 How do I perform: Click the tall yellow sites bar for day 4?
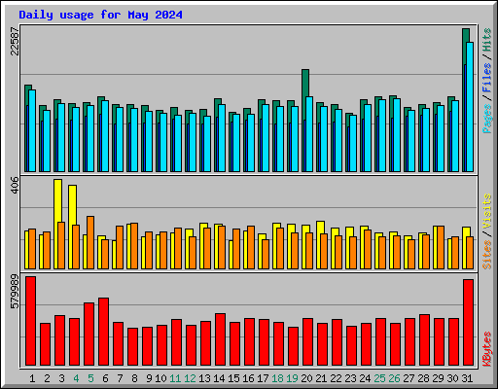pyautogui.click(x=72, y=205)
